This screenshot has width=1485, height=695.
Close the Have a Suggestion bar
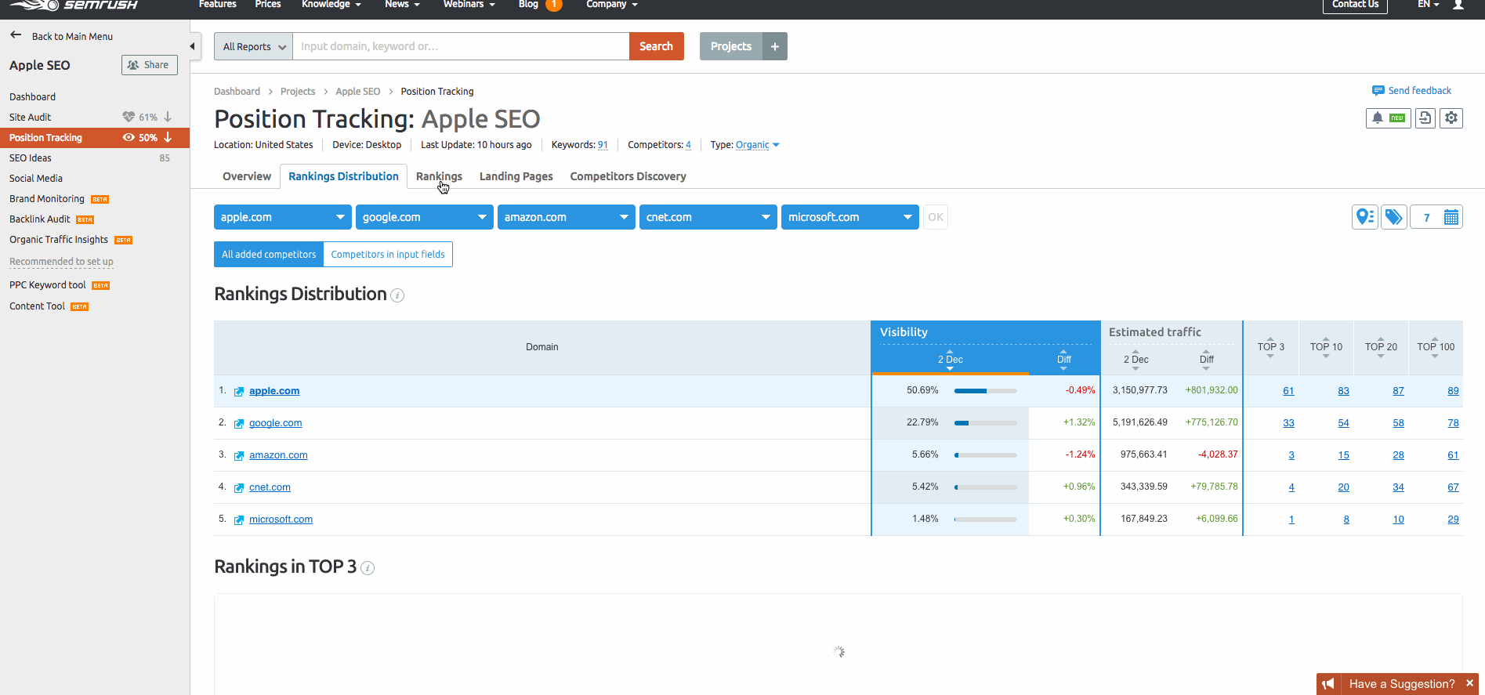point(1469,683)
